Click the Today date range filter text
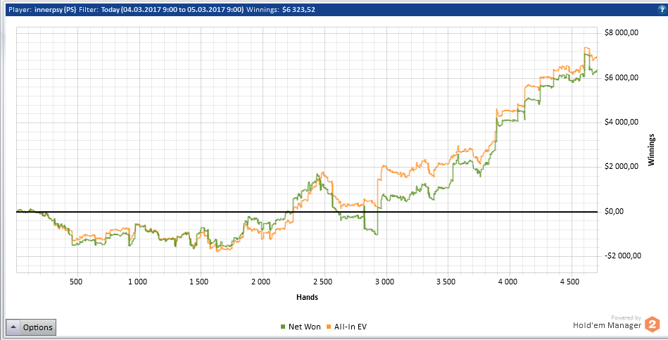Image resolution: width=668 pixels, height=340 pixels. pyautogui.click(x=172, y=10)
